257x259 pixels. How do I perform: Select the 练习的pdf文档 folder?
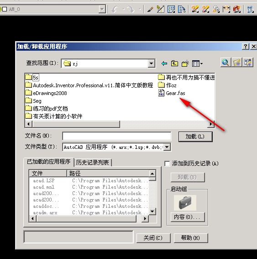pos(47,109)
